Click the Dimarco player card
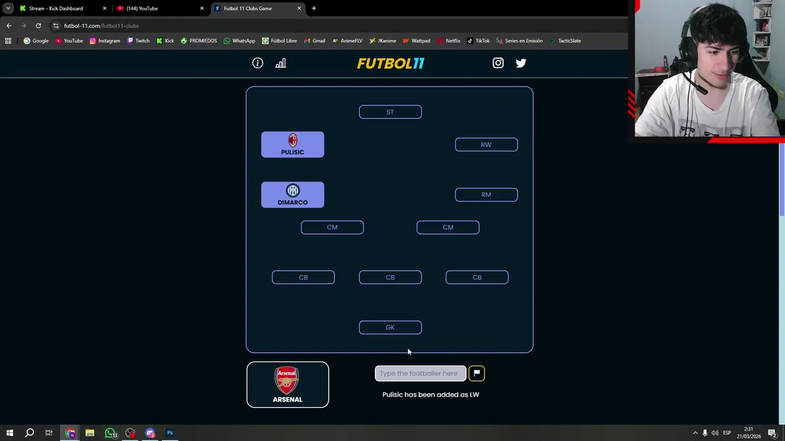Screen dimensions: 785x441 click(293, 195)
